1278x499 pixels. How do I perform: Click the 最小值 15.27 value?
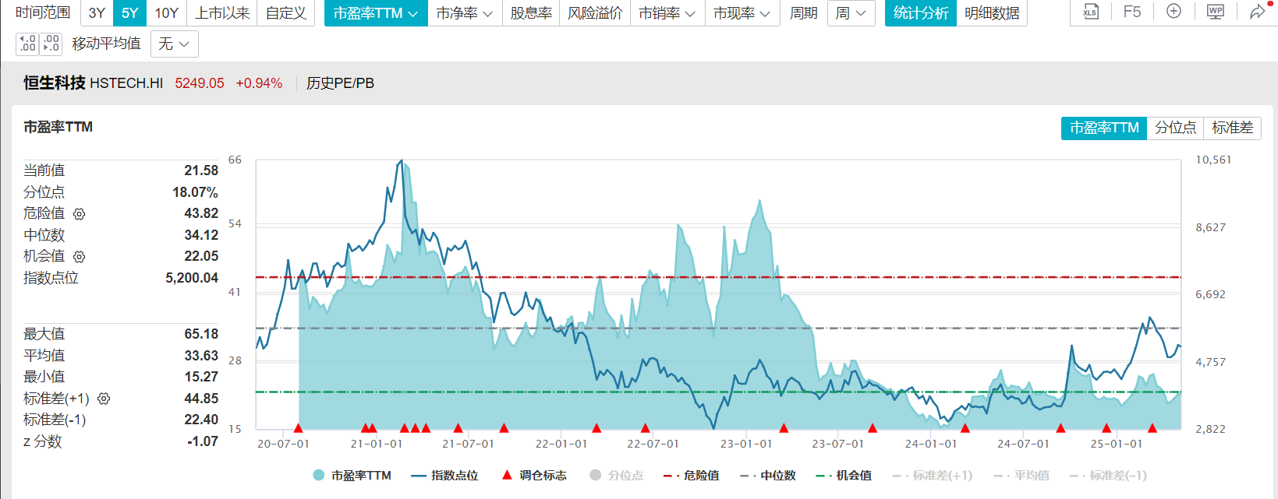[x=201, y=377]
